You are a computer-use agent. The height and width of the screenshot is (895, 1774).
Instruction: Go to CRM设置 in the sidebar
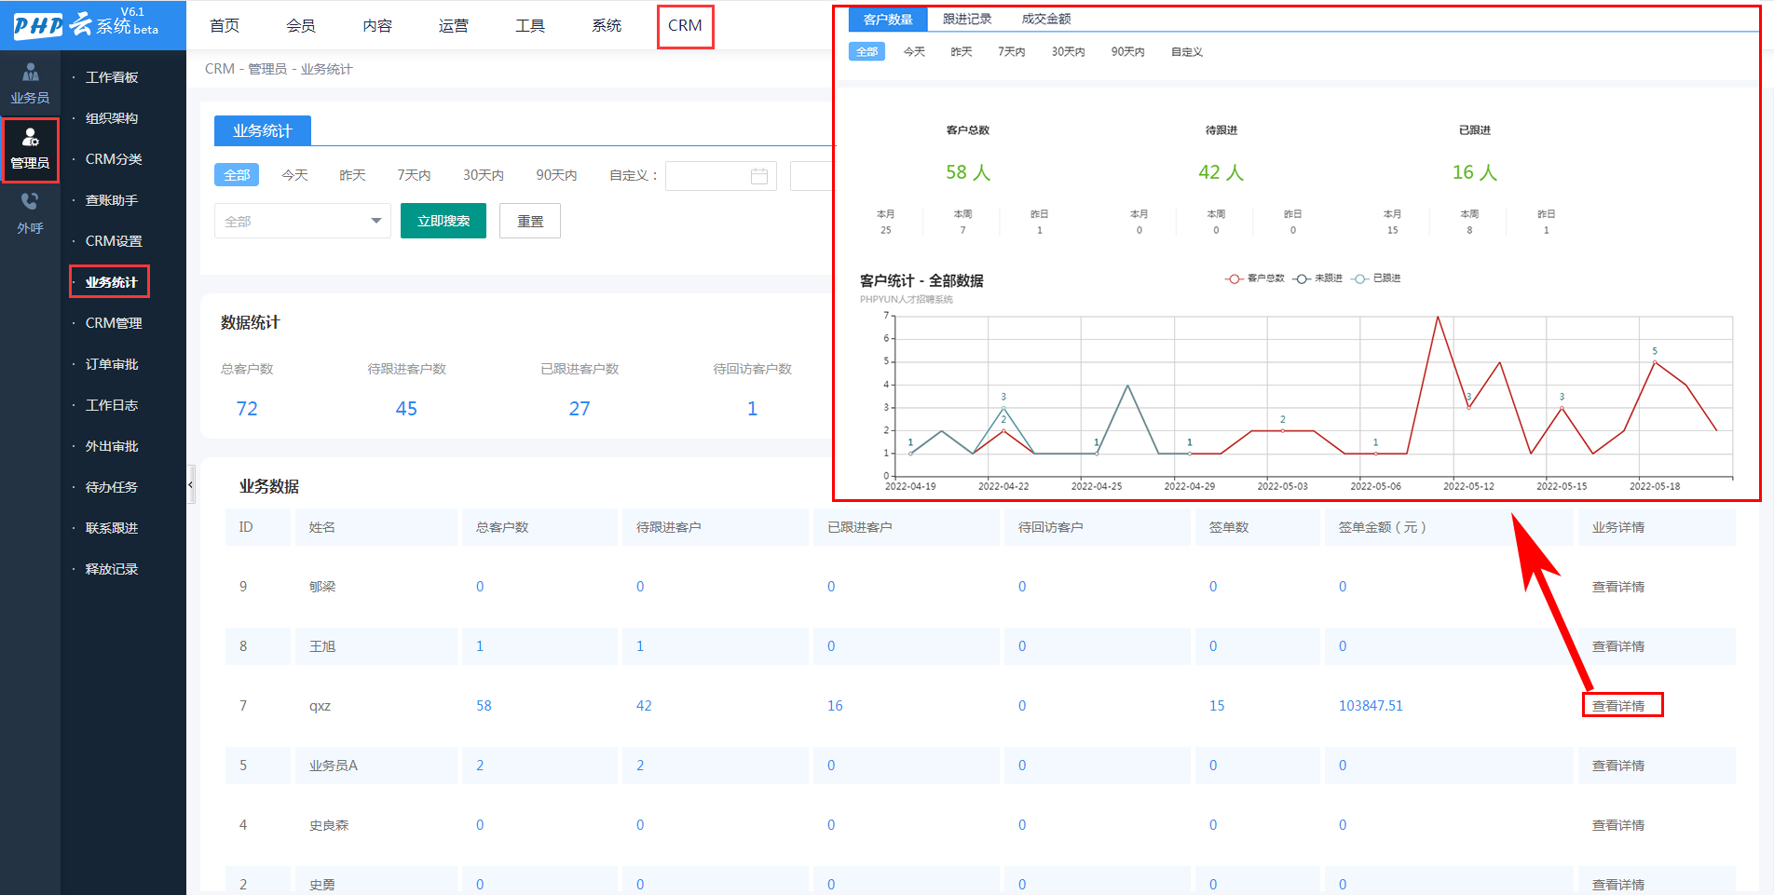click(114, 241)
